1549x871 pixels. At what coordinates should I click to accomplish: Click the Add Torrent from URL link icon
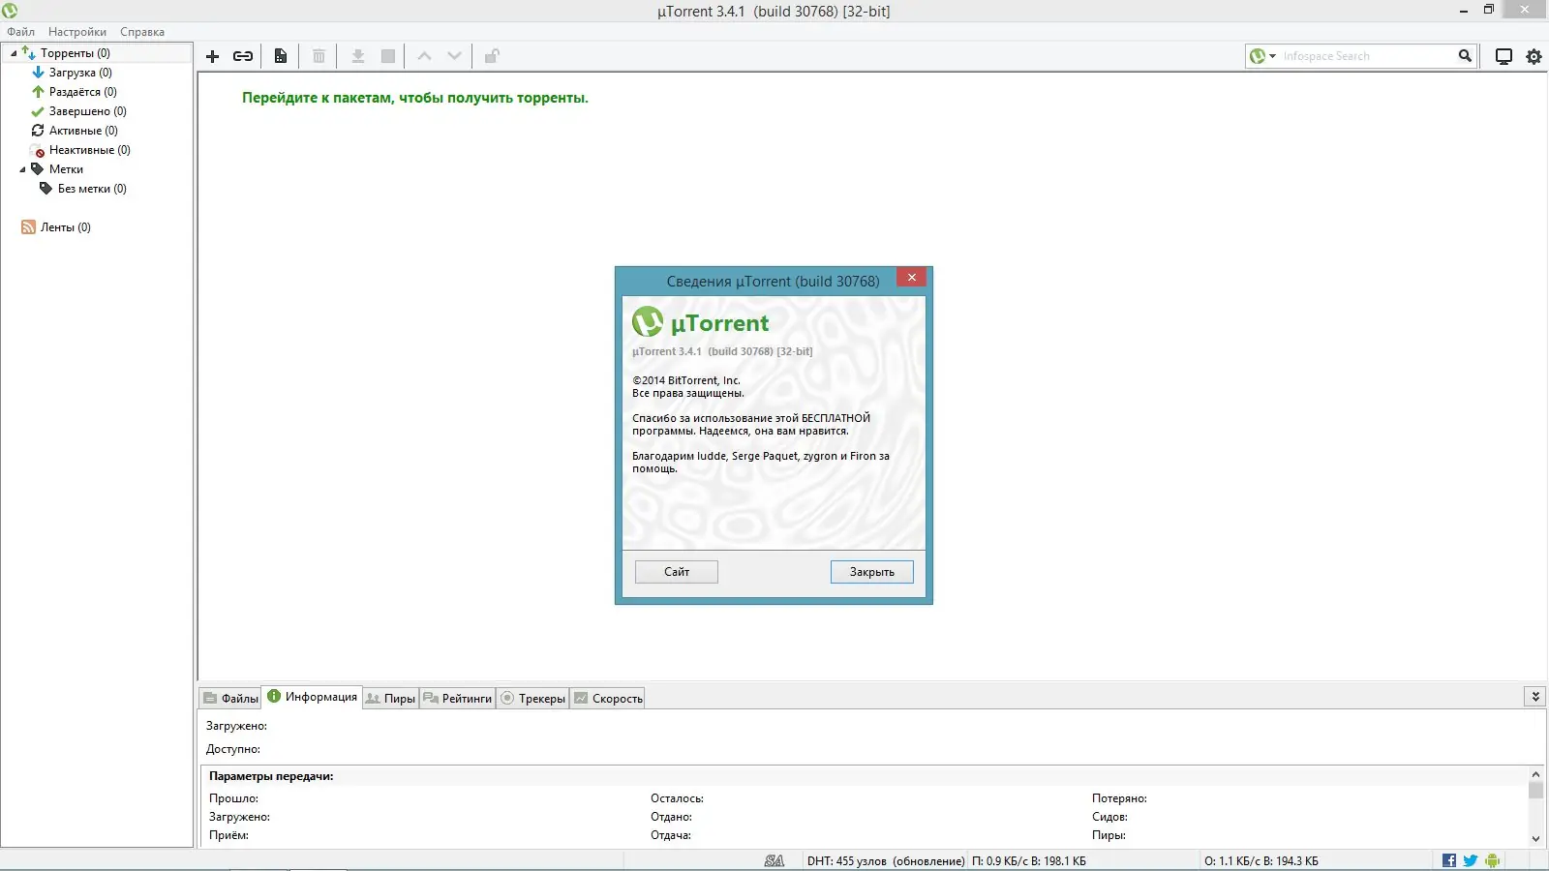click(243, 56)
